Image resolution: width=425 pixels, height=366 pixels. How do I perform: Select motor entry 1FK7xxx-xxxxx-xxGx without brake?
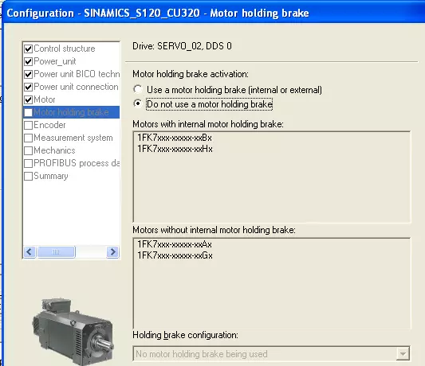coord(175,255)
